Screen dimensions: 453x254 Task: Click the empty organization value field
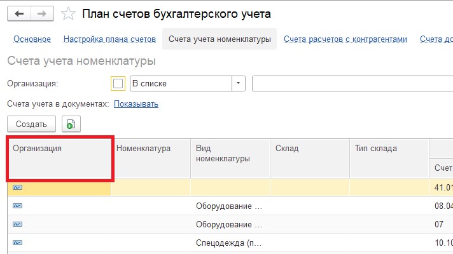(x=352, y=84)
